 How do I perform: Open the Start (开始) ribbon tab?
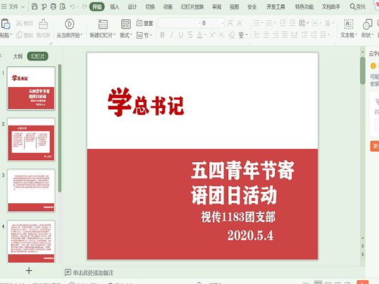point(97,7)
